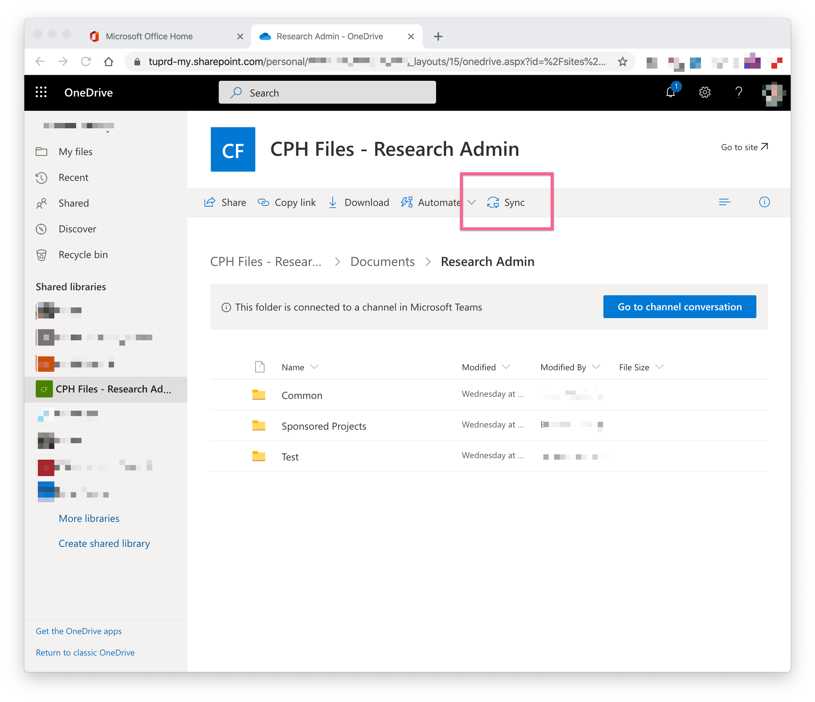The height and width of the screenshot is (702, 815).
Task: Open the File Size column dropdown
Action: 659,367
